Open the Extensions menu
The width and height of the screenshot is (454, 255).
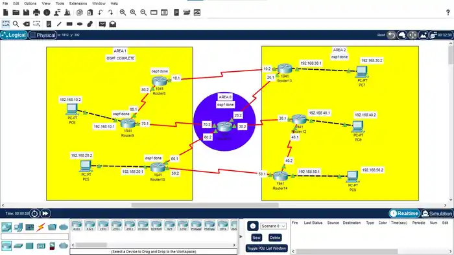(78, 3)
